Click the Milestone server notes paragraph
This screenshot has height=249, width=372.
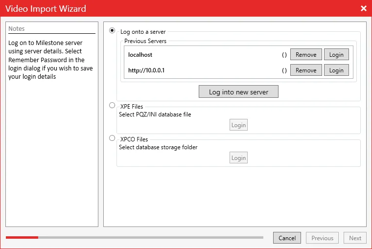50,60
